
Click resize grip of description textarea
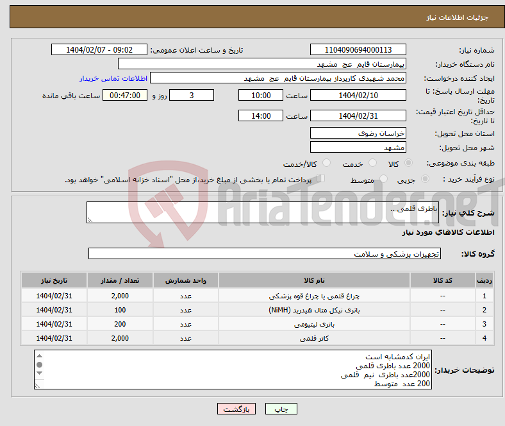(x=90, y=219)
